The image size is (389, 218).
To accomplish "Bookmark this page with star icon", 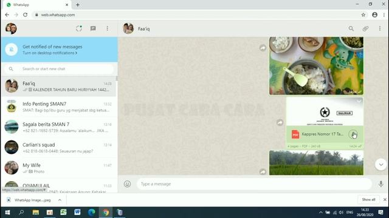I will pos(363,15).
